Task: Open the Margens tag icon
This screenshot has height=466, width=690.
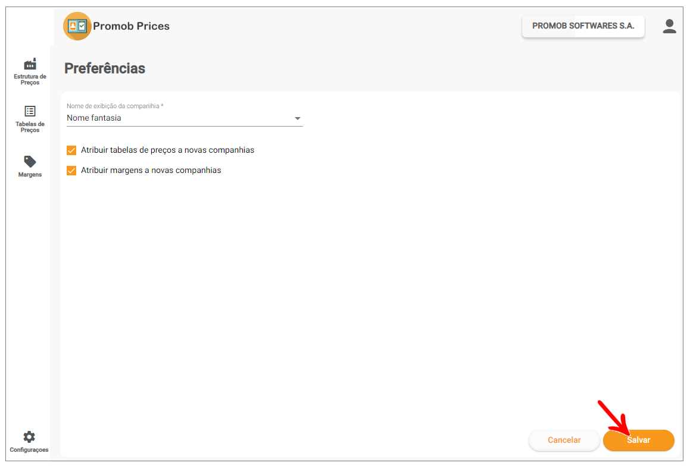Action: click(30, 162)
